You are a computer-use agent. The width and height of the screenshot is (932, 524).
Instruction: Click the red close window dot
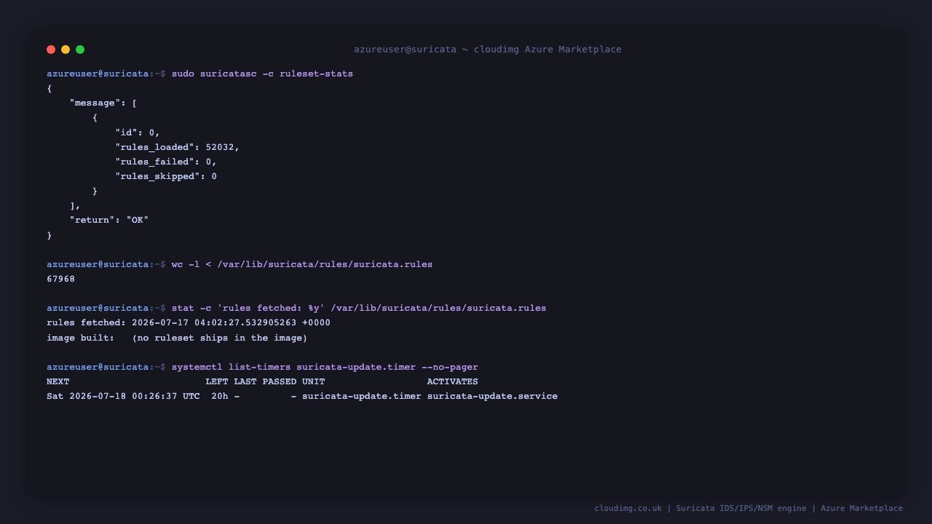51,49
